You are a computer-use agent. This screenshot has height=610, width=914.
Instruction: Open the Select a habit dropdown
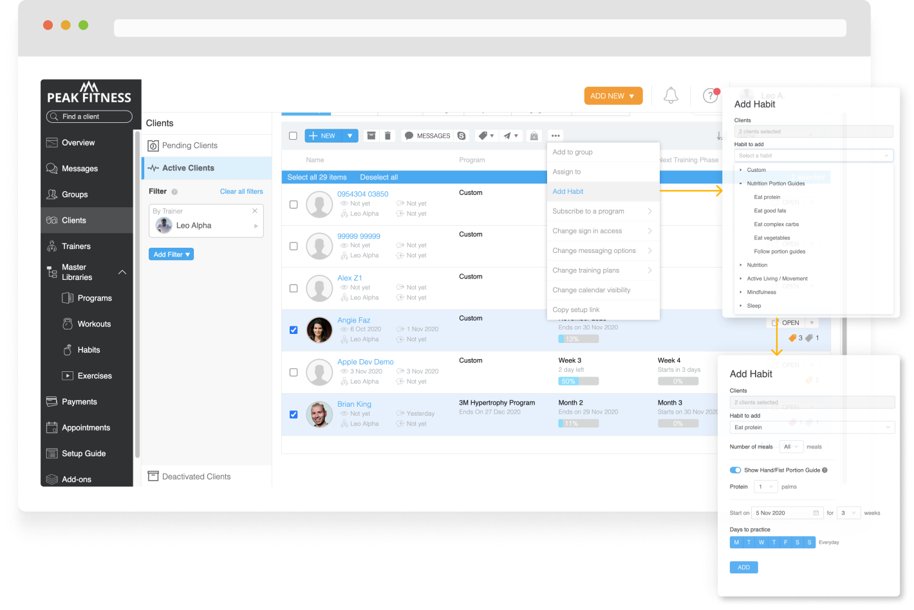click(x=814, y=156)
